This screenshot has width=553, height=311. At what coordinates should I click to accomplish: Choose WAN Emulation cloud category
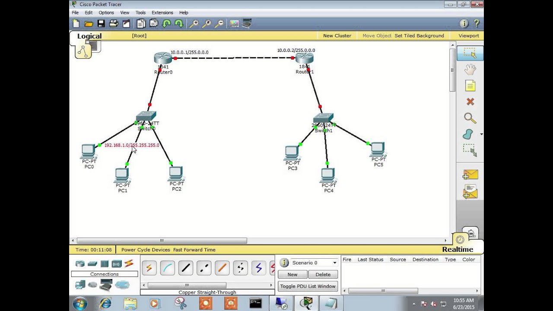click(x=92, y=285)
